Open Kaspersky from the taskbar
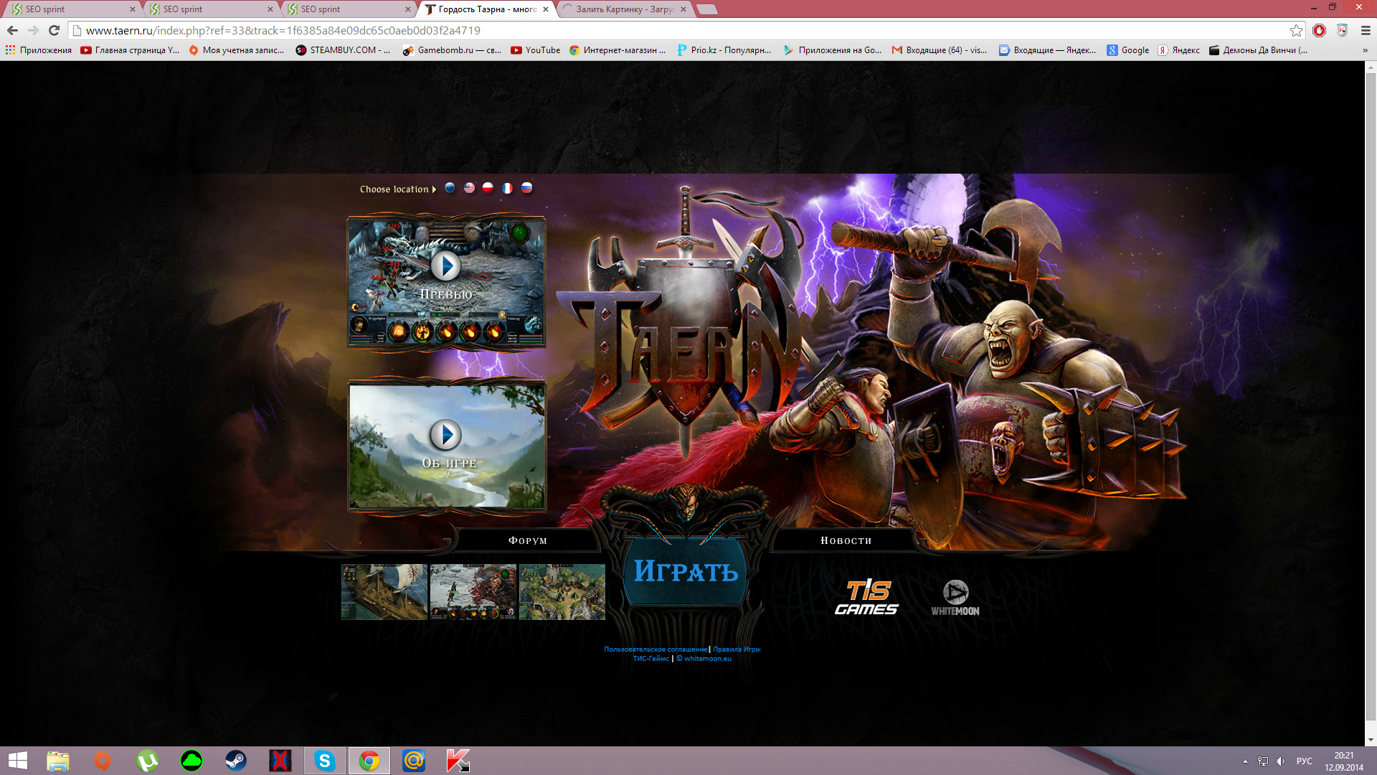 point(458,761)
